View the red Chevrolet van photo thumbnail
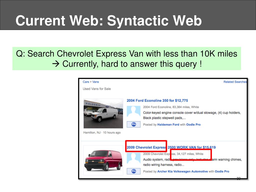The height and width of the screenshot is (192, 256). tap(103, 160)
